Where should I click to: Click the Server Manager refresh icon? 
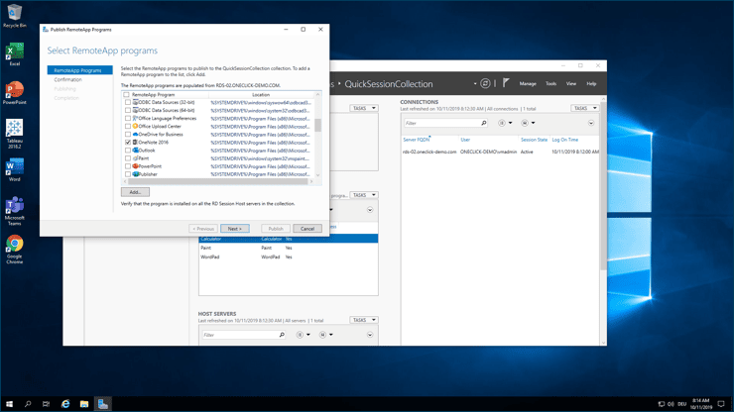click(x=485, y=84)
